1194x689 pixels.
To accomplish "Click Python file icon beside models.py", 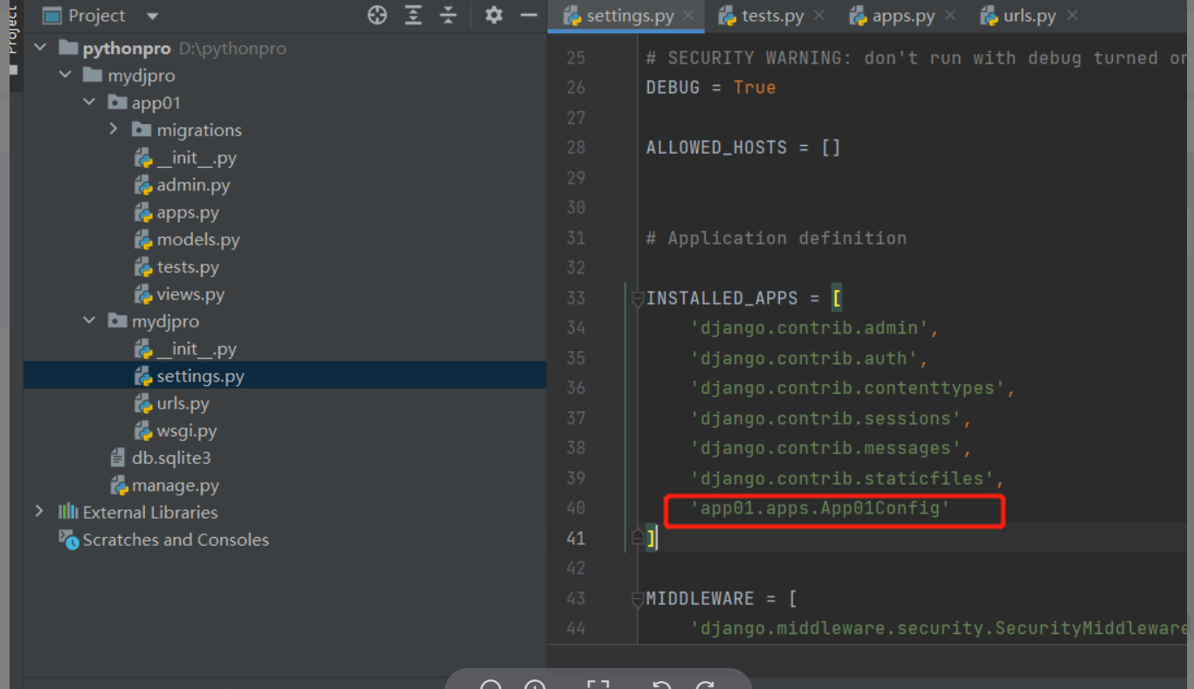I will [143, 239].
